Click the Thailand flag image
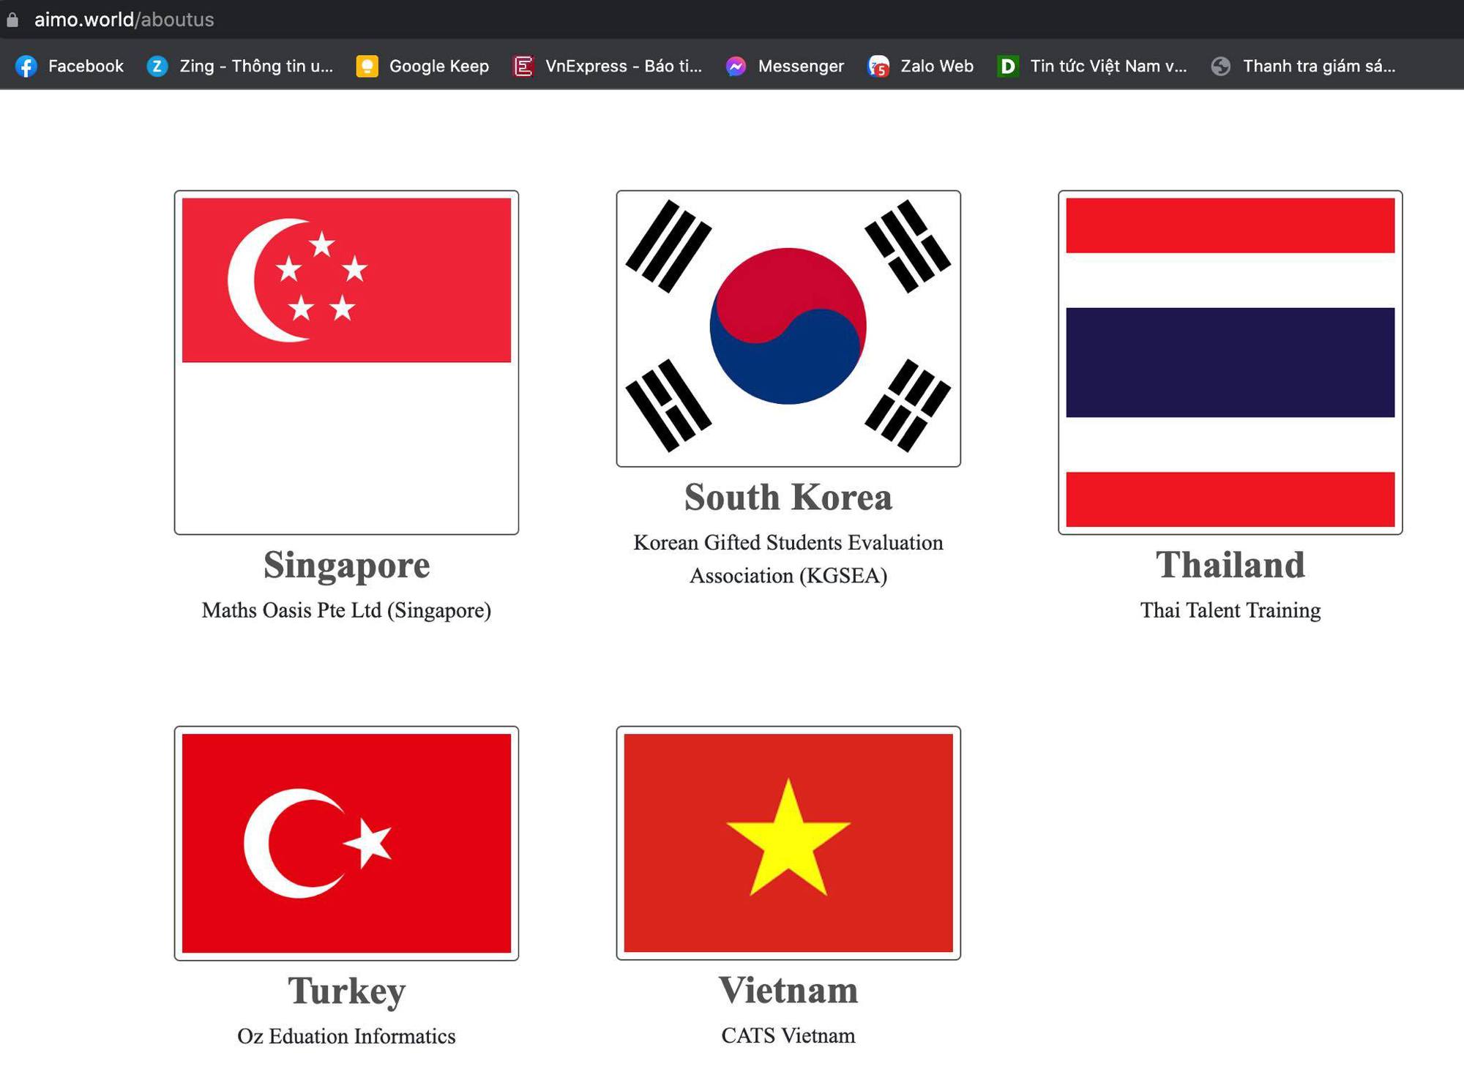 [x=1230, y=362]
